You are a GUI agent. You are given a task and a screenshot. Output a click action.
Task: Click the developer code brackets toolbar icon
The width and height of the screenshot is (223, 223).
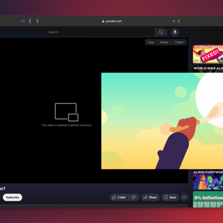coord(23,21)
